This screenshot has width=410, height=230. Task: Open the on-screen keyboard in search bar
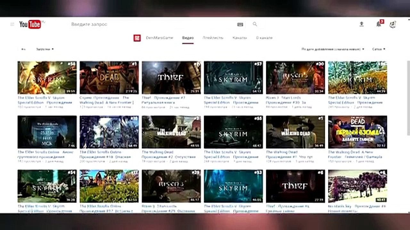click(240, 24)
